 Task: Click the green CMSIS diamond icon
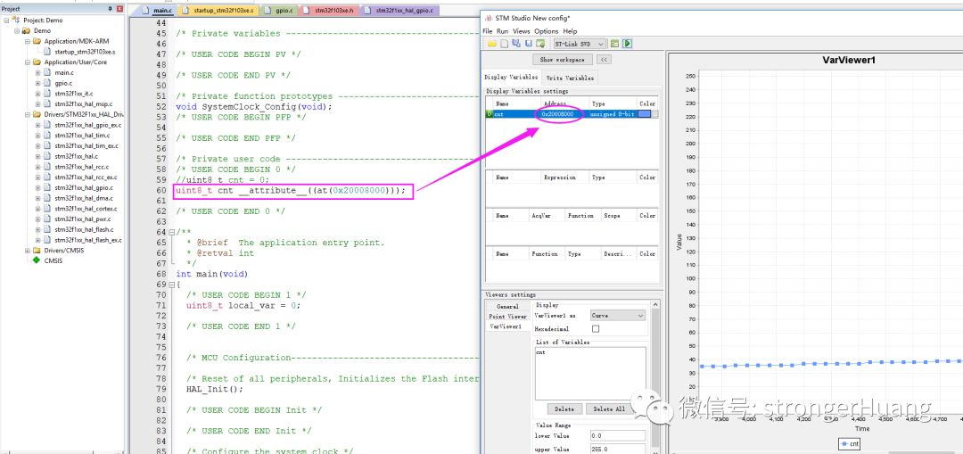(x=37, y=260)
